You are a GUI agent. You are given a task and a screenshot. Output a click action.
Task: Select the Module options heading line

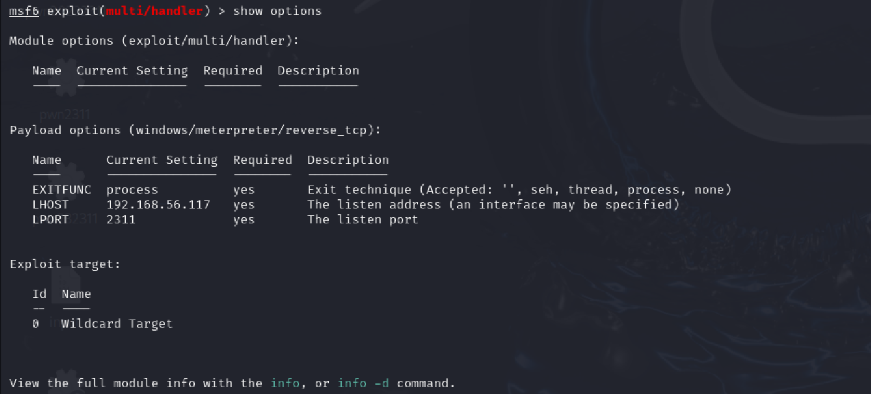click(x=154, y=41)
